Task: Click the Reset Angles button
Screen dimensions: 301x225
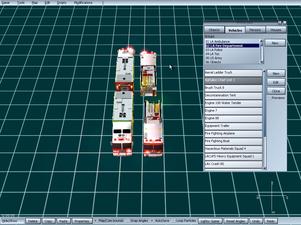Action: 236,221
